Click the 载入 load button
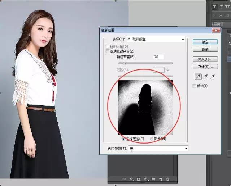231x186 pixels. click(205, 59)
